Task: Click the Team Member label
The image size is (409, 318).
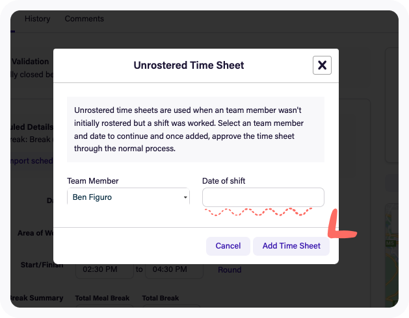Action: tap(92, 181)
